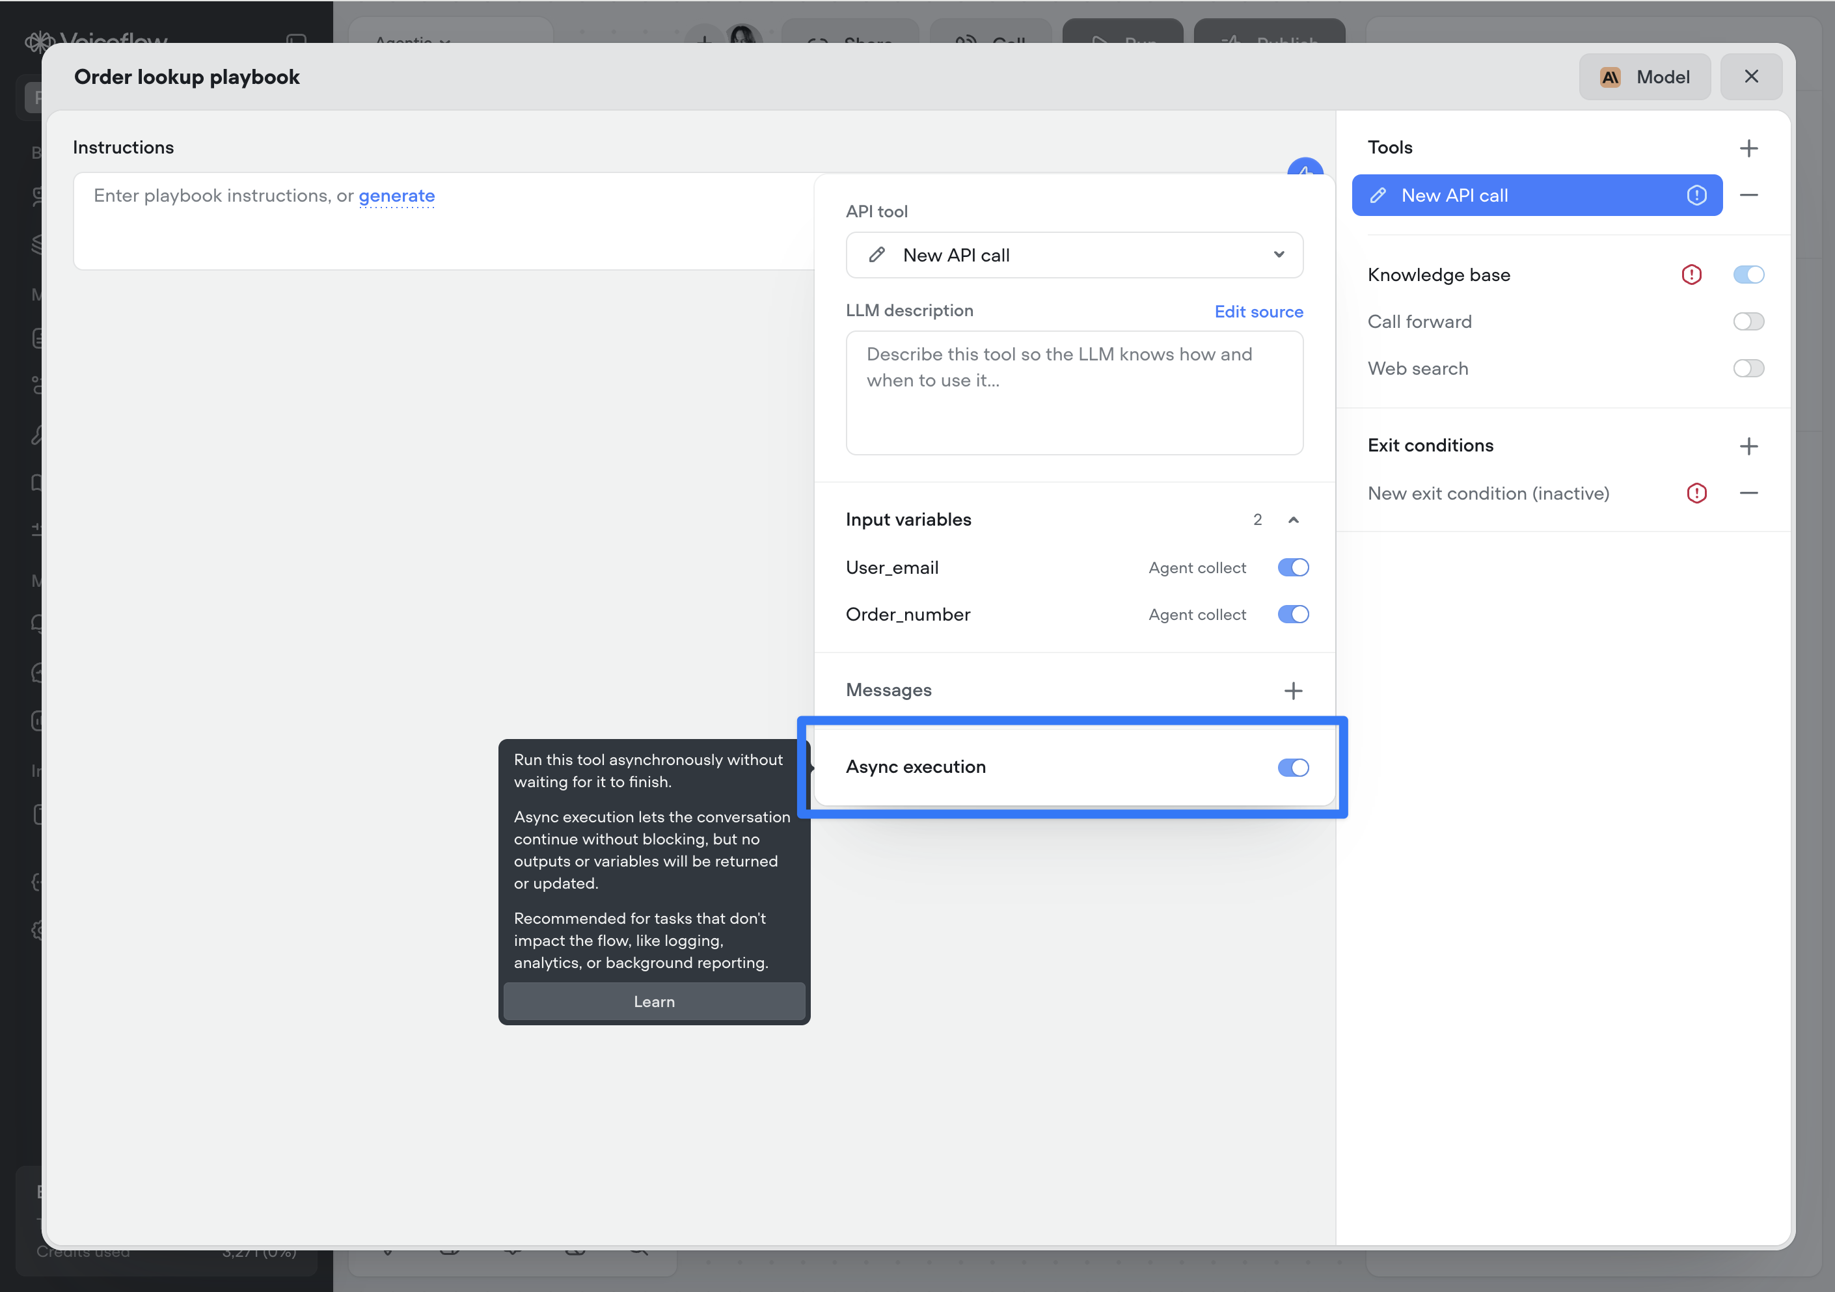This screenshot has width=1835, height=1292.
Task: Collapse the Input variables section
Action: click(1292, 520)
